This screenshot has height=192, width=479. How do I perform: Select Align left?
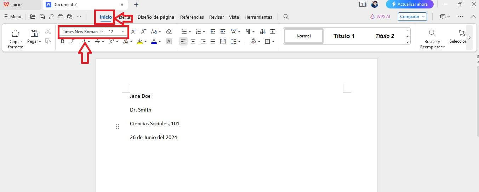(x=183, y=41)
